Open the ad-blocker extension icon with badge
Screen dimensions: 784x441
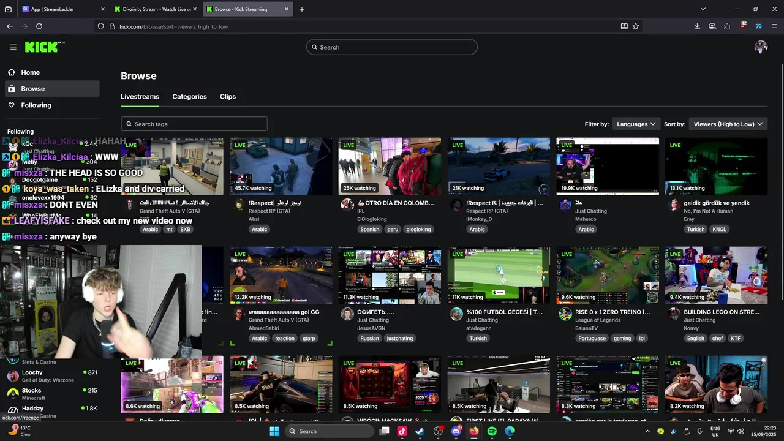click(742, 26)
